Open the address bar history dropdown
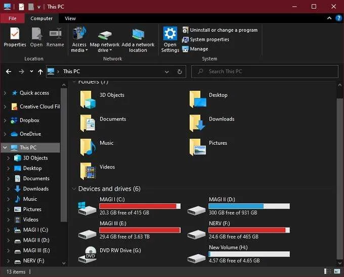 [x=167, y=72]
